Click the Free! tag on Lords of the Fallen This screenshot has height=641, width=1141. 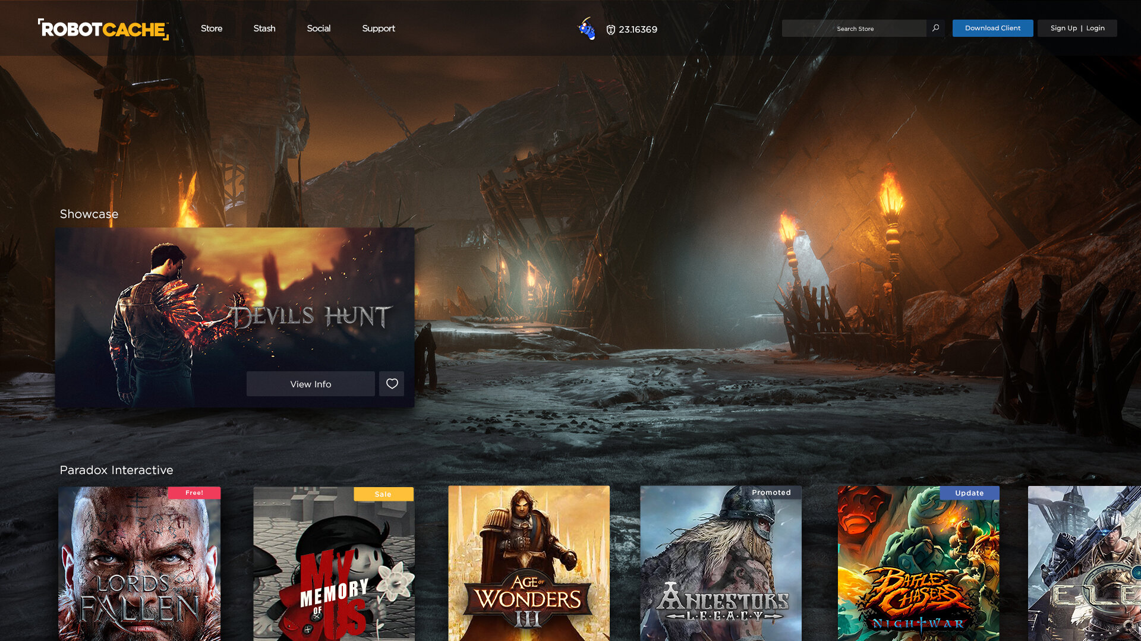tap(194, 492)
